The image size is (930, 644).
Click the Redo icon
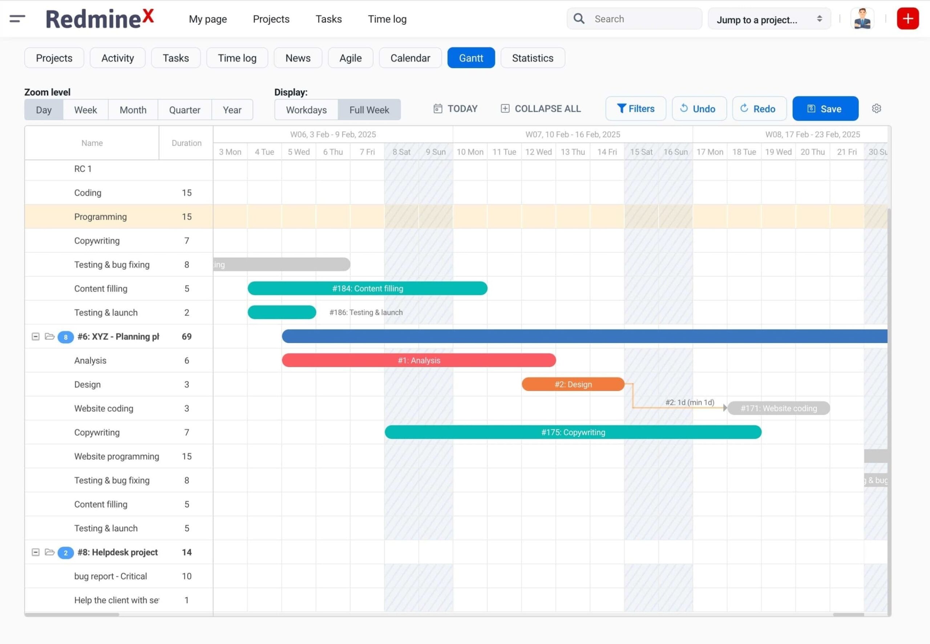tap(744, 108)
